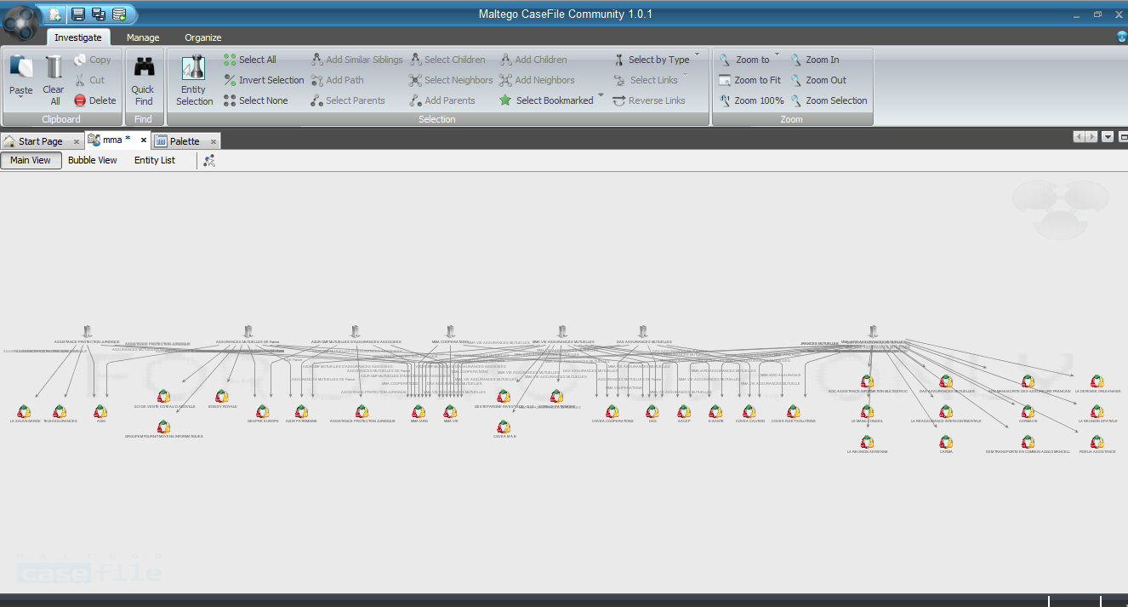Select the ASSURANCES MUTUELLES DE France server node
The height and width of the screenshot is (607, 1128).
248,331
